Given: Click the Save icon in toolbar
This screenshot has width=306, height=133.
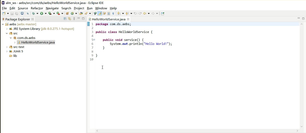Looking at the screenshot, I should click(x=12, y=13).
